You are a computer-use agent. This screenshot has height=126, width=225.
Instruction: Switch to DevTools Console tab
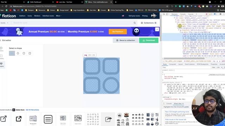coord(183,14)
